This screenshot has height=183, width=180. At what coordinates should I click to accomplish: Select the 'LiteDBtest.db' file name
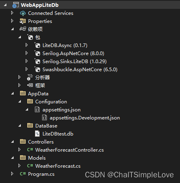pyautogui.click(x=58, y=134)
